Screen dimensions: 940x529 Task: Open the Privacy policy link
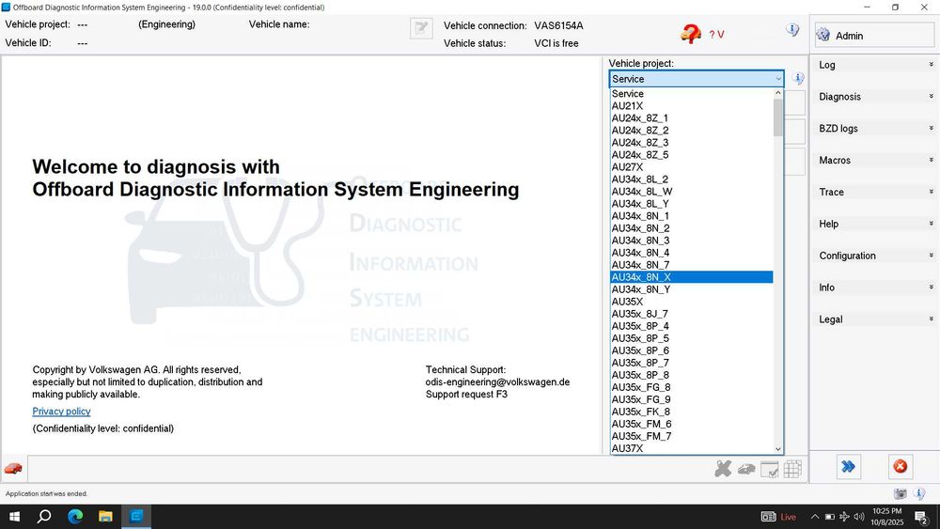(x=61, y=411)
